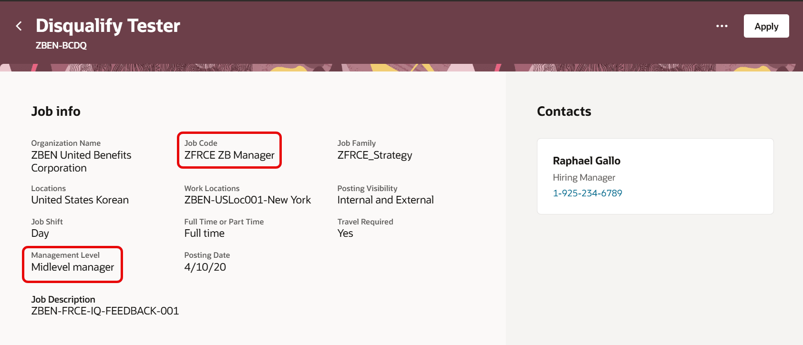Click the Job Description label
The height and width of the screenshot is (345, 803).
pos(63,299)
